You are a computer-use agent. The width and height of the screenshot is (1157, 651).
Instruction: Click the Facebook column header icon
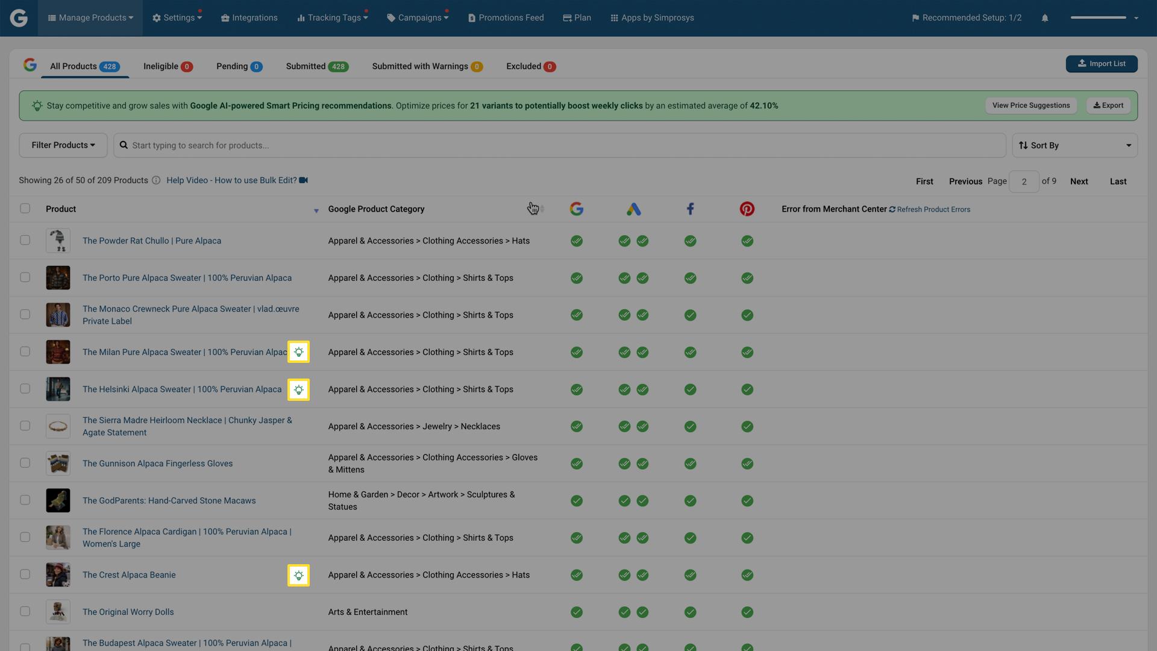[x=690, y=209]
